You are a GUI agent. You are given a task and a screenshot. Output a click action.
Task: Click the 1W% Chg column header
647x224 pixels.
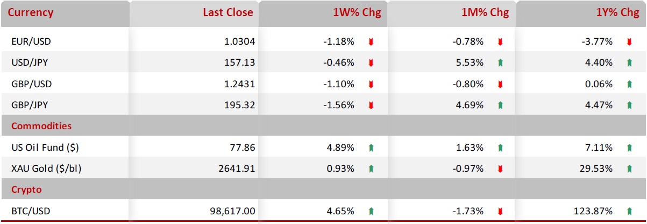click(357, 13)
